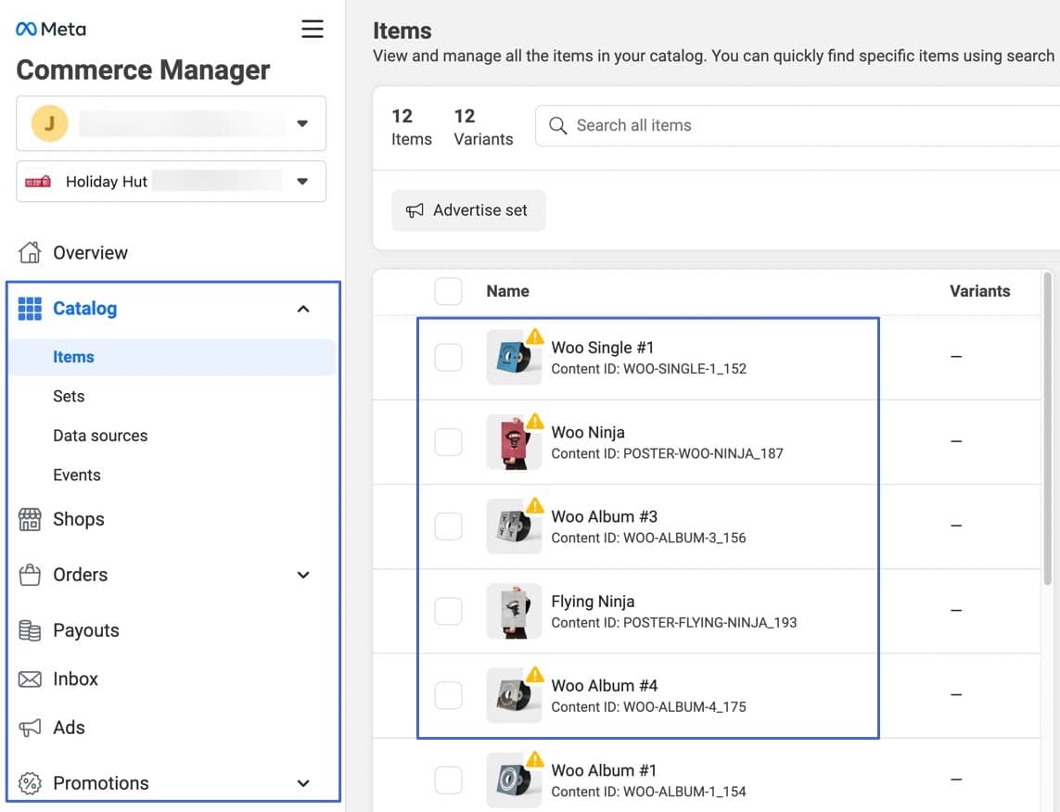
Task: Open the Woo Album #1 item name
Action: [x=604, y=770]
